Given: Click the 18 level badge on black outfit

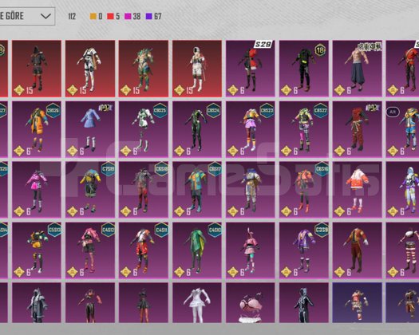Looking at the screenshot, I should coord(320,50).
